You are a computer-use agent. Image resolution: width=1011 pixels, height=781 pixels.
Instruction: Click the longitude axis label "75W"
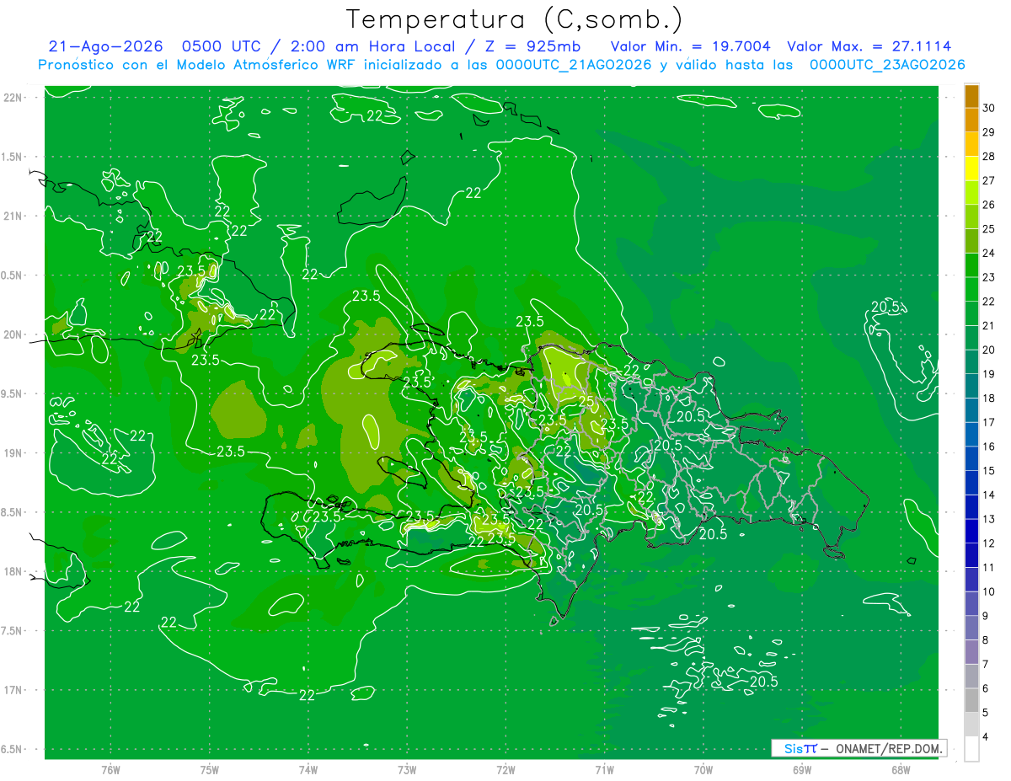pyautogui.click(x=209, y=769)
